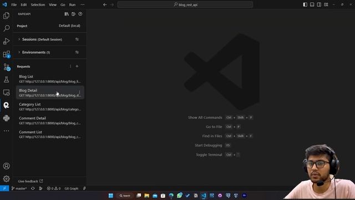Image resolution: width=355 pixels, height=200 pixels.
Task: Click the RapidAPI help question icon
Action: coord(80,14)
